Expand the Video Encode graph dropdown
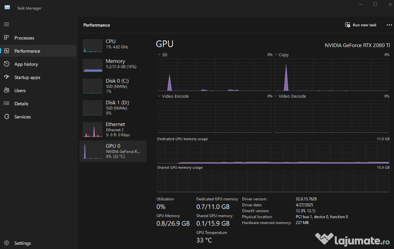 (x=159, y=96)
